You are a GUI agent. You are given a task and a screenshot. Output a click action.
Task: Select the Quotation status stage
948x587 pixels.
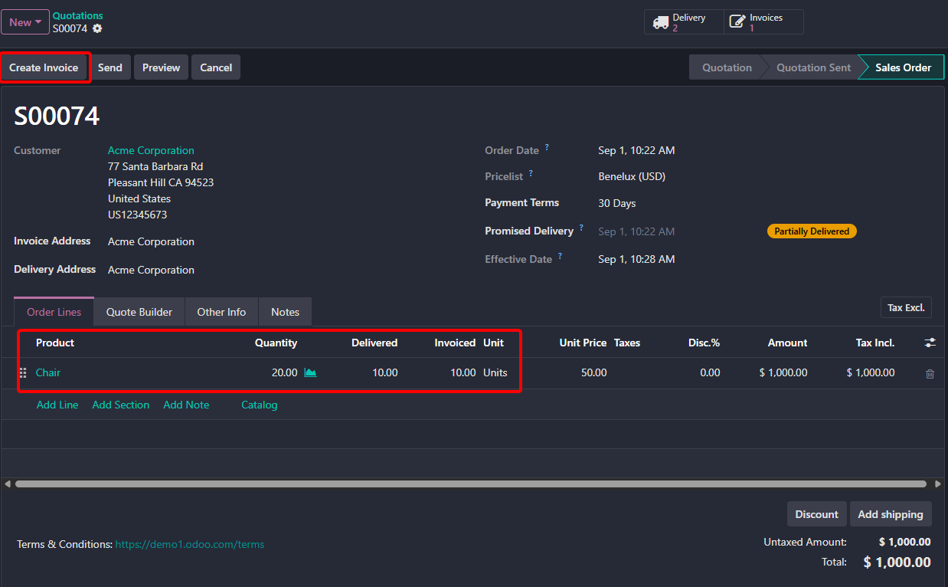[x=727, y=67]
